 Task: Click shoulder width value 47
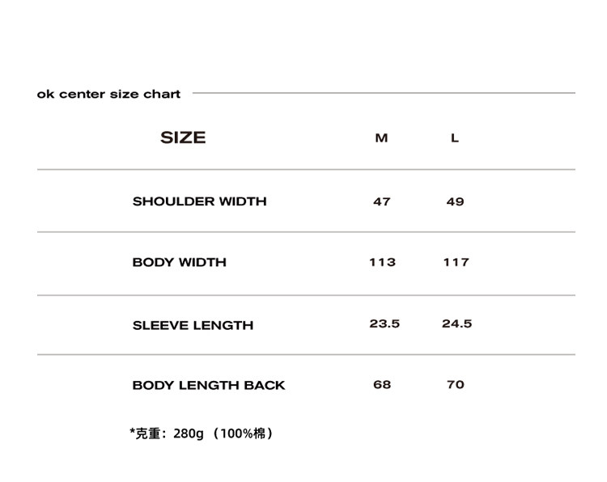point(381,201)
